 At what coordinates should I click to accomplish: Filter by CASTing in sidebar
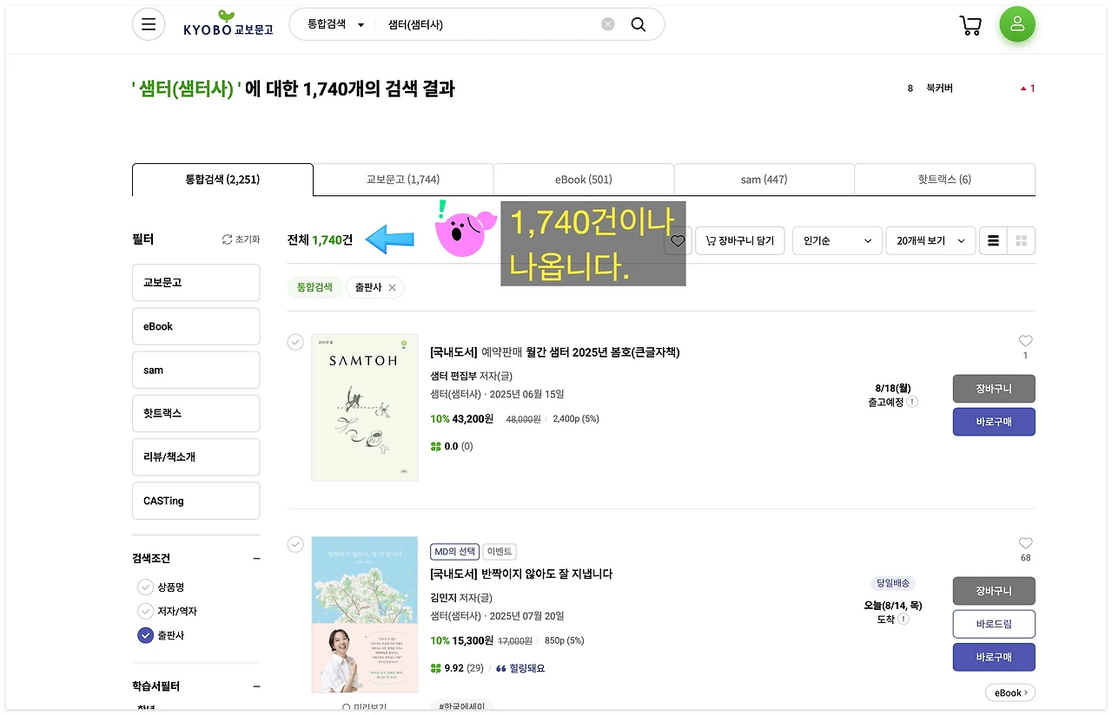(196, 501)
